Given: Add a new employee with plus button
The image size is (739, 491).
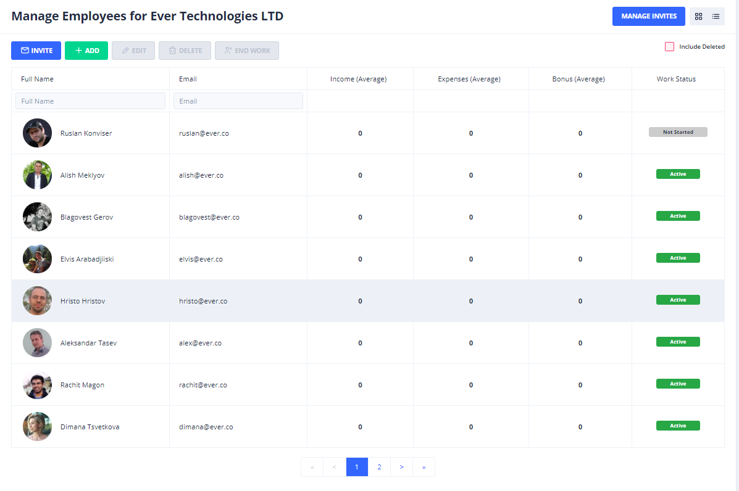Looking at the screenshot, I should pyautogui.click(x=86, y=51).
